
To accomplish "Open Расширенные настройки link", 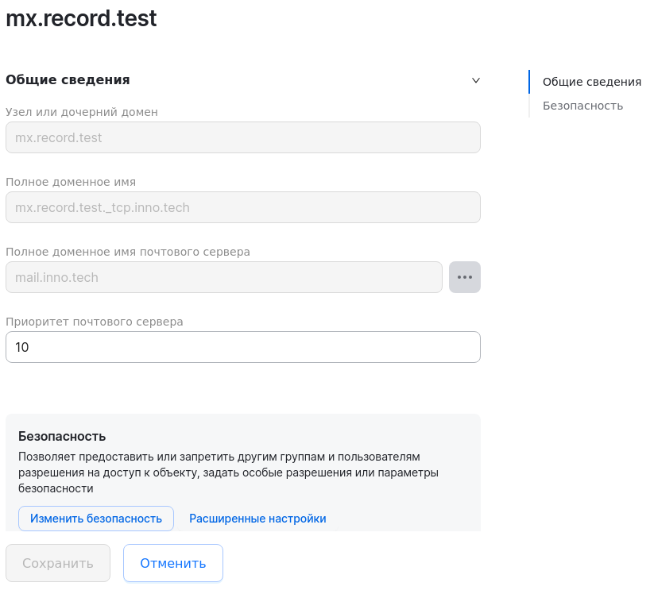I will click(x=257, y=518).
